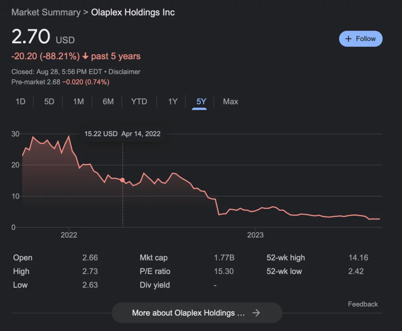Click the 15.22 USD chart tooltip
Image resolution: width=402 pixels, height=331 pixels.
pyautogui.click(x=122, y=134)
